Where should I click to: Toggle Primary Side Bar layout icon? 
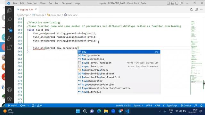pos(168,3)
